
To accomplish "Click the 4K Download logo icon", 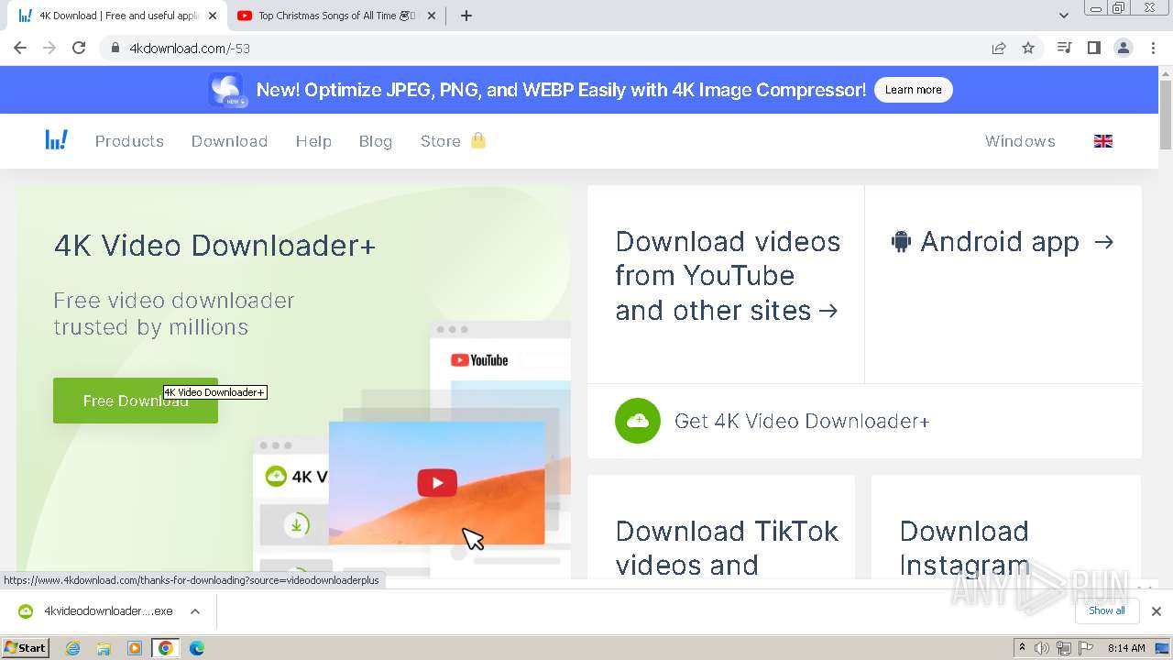I will point(56,140).
